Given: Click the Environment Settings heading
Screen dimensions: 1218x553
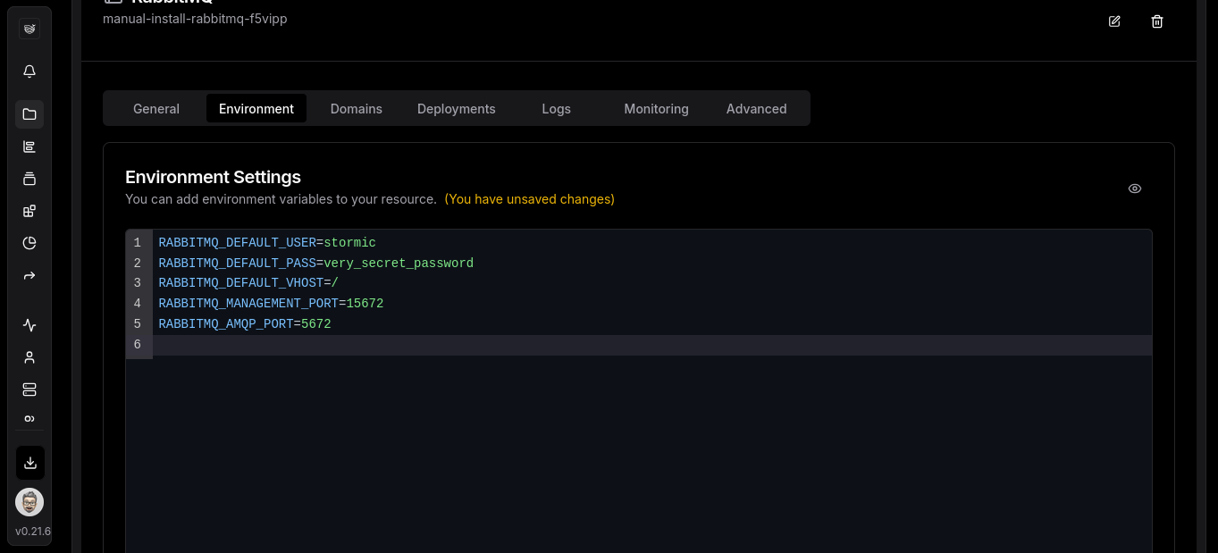Looking at the screenshot, I should pos(213,177).
